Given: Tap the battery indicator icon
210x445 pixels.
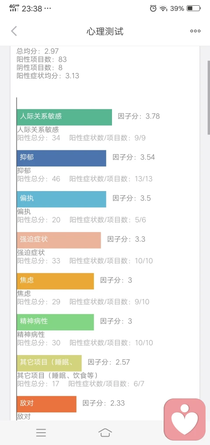Looking at the screenshot, I should pyautogui.click(x=194, y=8).
